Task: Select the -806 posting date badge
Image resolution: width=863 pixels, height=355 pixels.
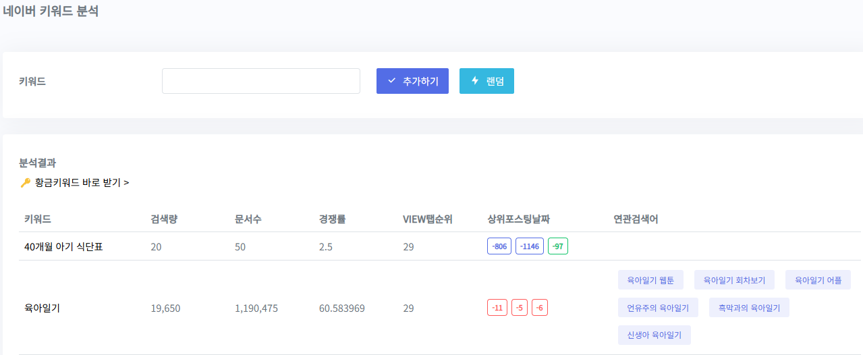Action: pos(499,246)
